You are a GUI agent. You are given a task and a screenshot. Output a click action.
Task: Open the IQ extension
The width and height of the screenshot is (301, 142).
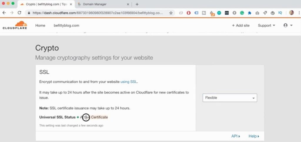[x=280, y=13]
